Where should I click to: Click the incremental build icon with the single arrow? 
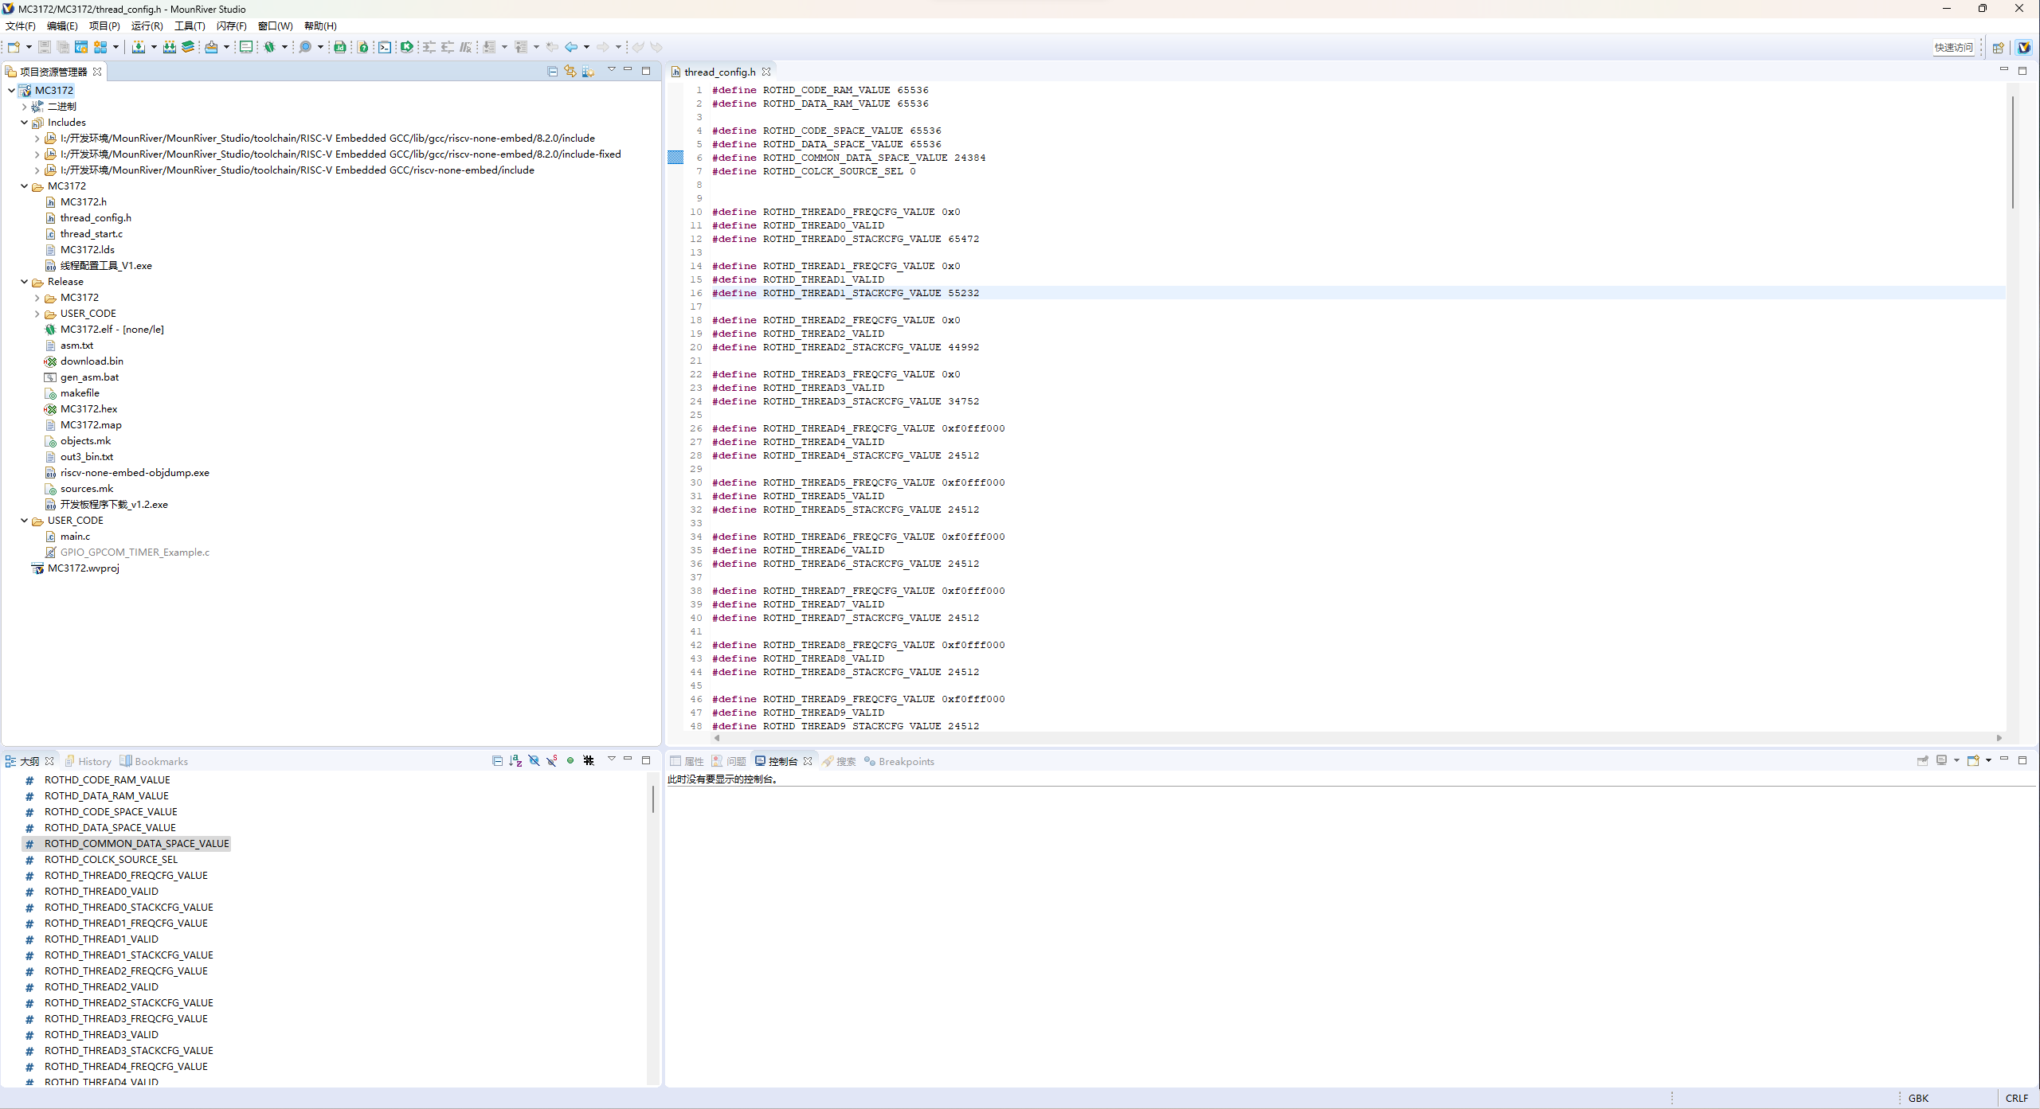138,47
